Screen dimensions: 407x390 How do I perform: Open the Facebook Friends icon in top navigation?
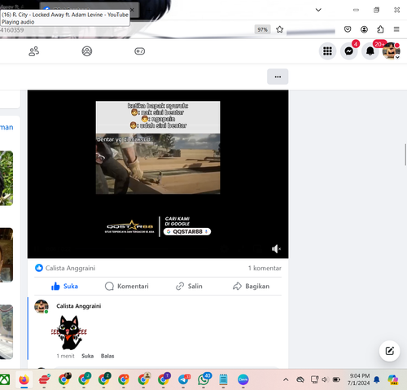(34, 51)
